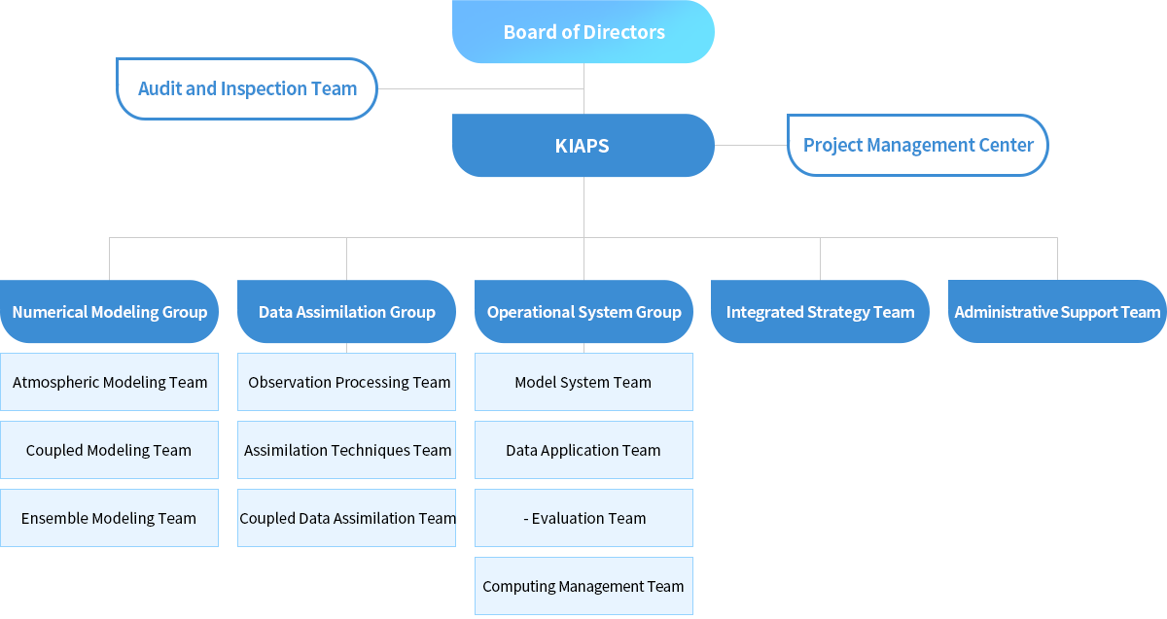Open the Model System Team item

(583, 382)
